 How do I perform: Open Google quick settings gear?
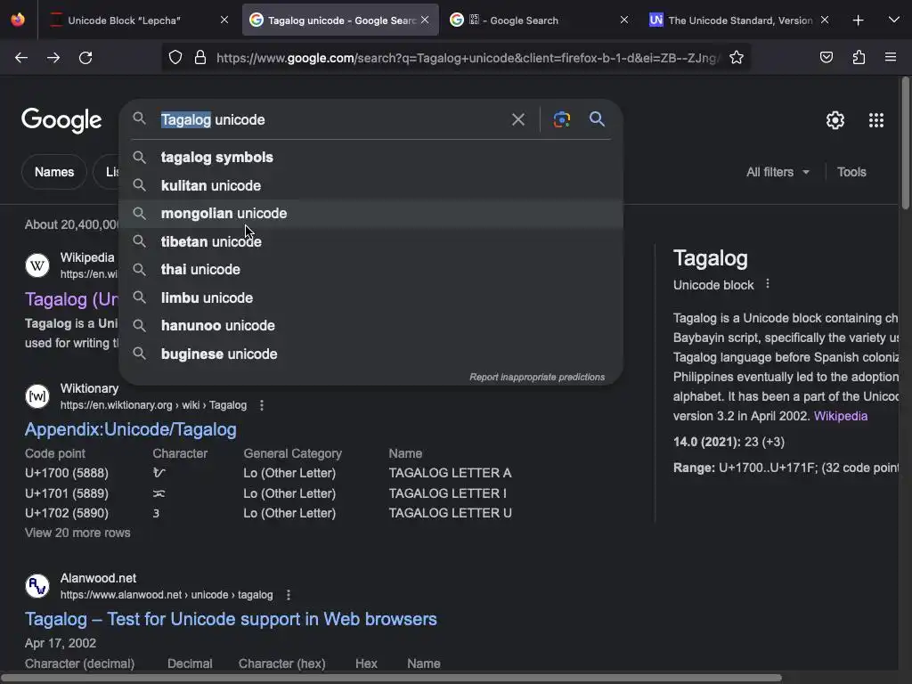coord(835,120)
